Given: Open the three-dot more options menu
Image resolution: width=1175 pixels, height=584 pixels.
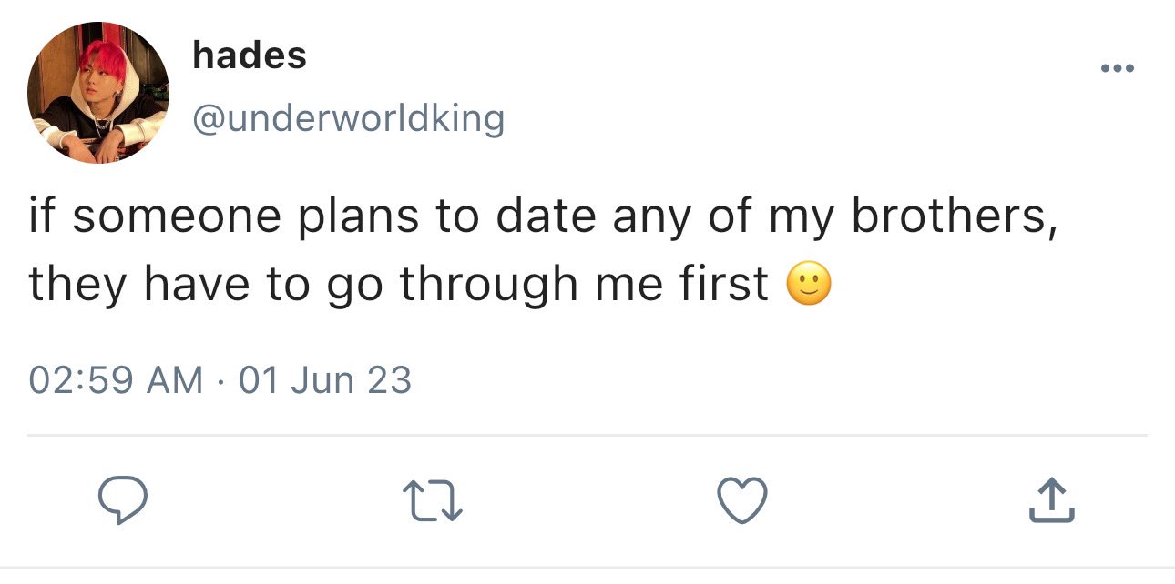Looking at the screenshot, I should (1116, 69).
